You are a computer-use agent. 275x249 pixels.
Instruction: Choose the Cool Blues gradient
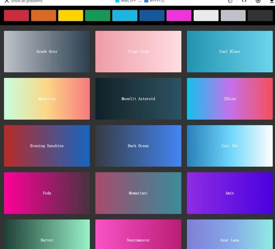click(x=230, y=52)
